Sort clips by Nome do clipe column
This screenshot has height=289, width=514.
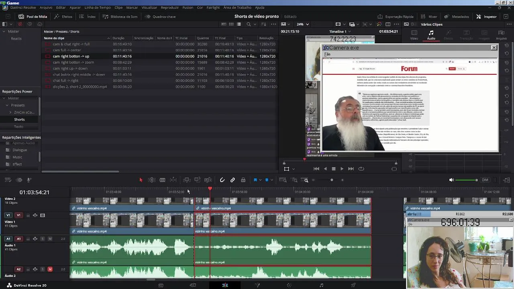coord(77,38)
